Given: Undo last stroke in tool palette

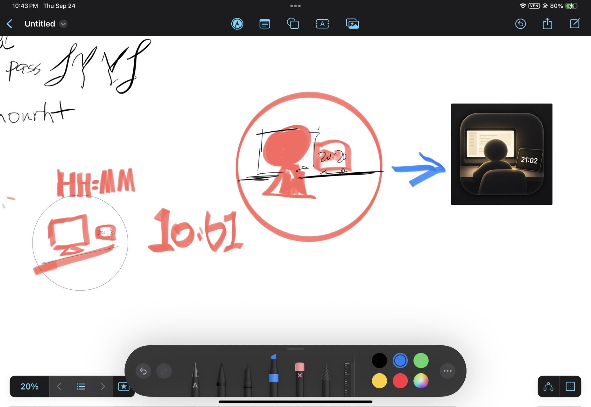Looking at the screenshot, I should tap(143, 371).
